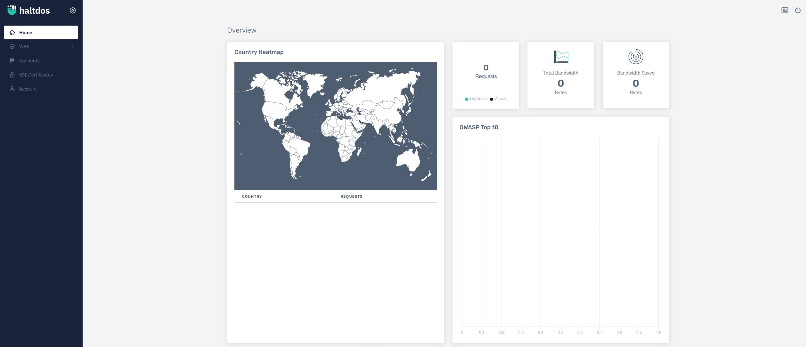Click the Account person icon
The height and width of the screenshot is (347, 806).
pyautogui.click(x=12, y=89)
